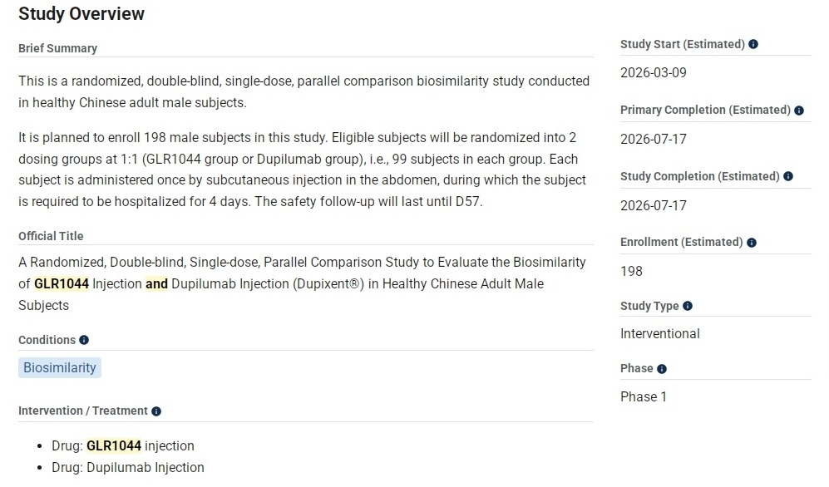Image resolution: width=829 pixels, height=487 pixels.
Task: Click info icon beside Phase label
Action: (x=662, y=369)
